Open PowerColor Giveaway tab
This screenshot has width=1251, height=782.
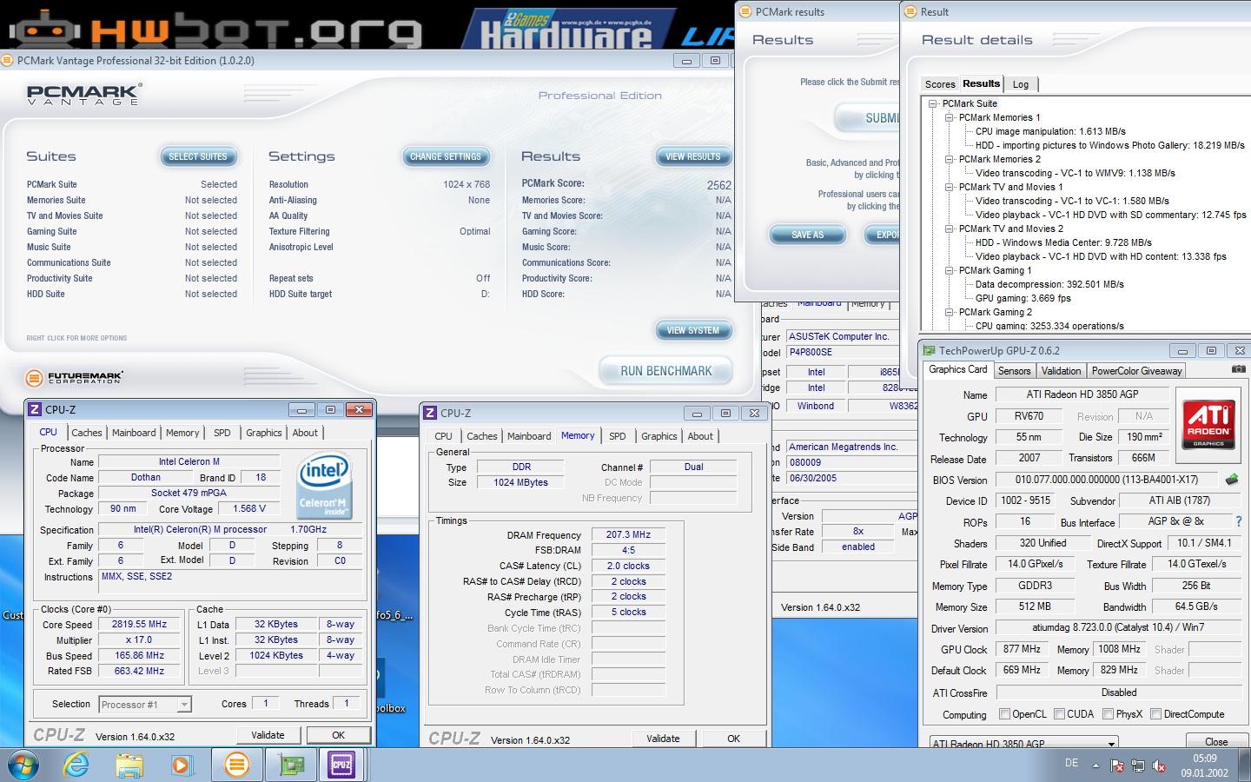[1136, 371]
